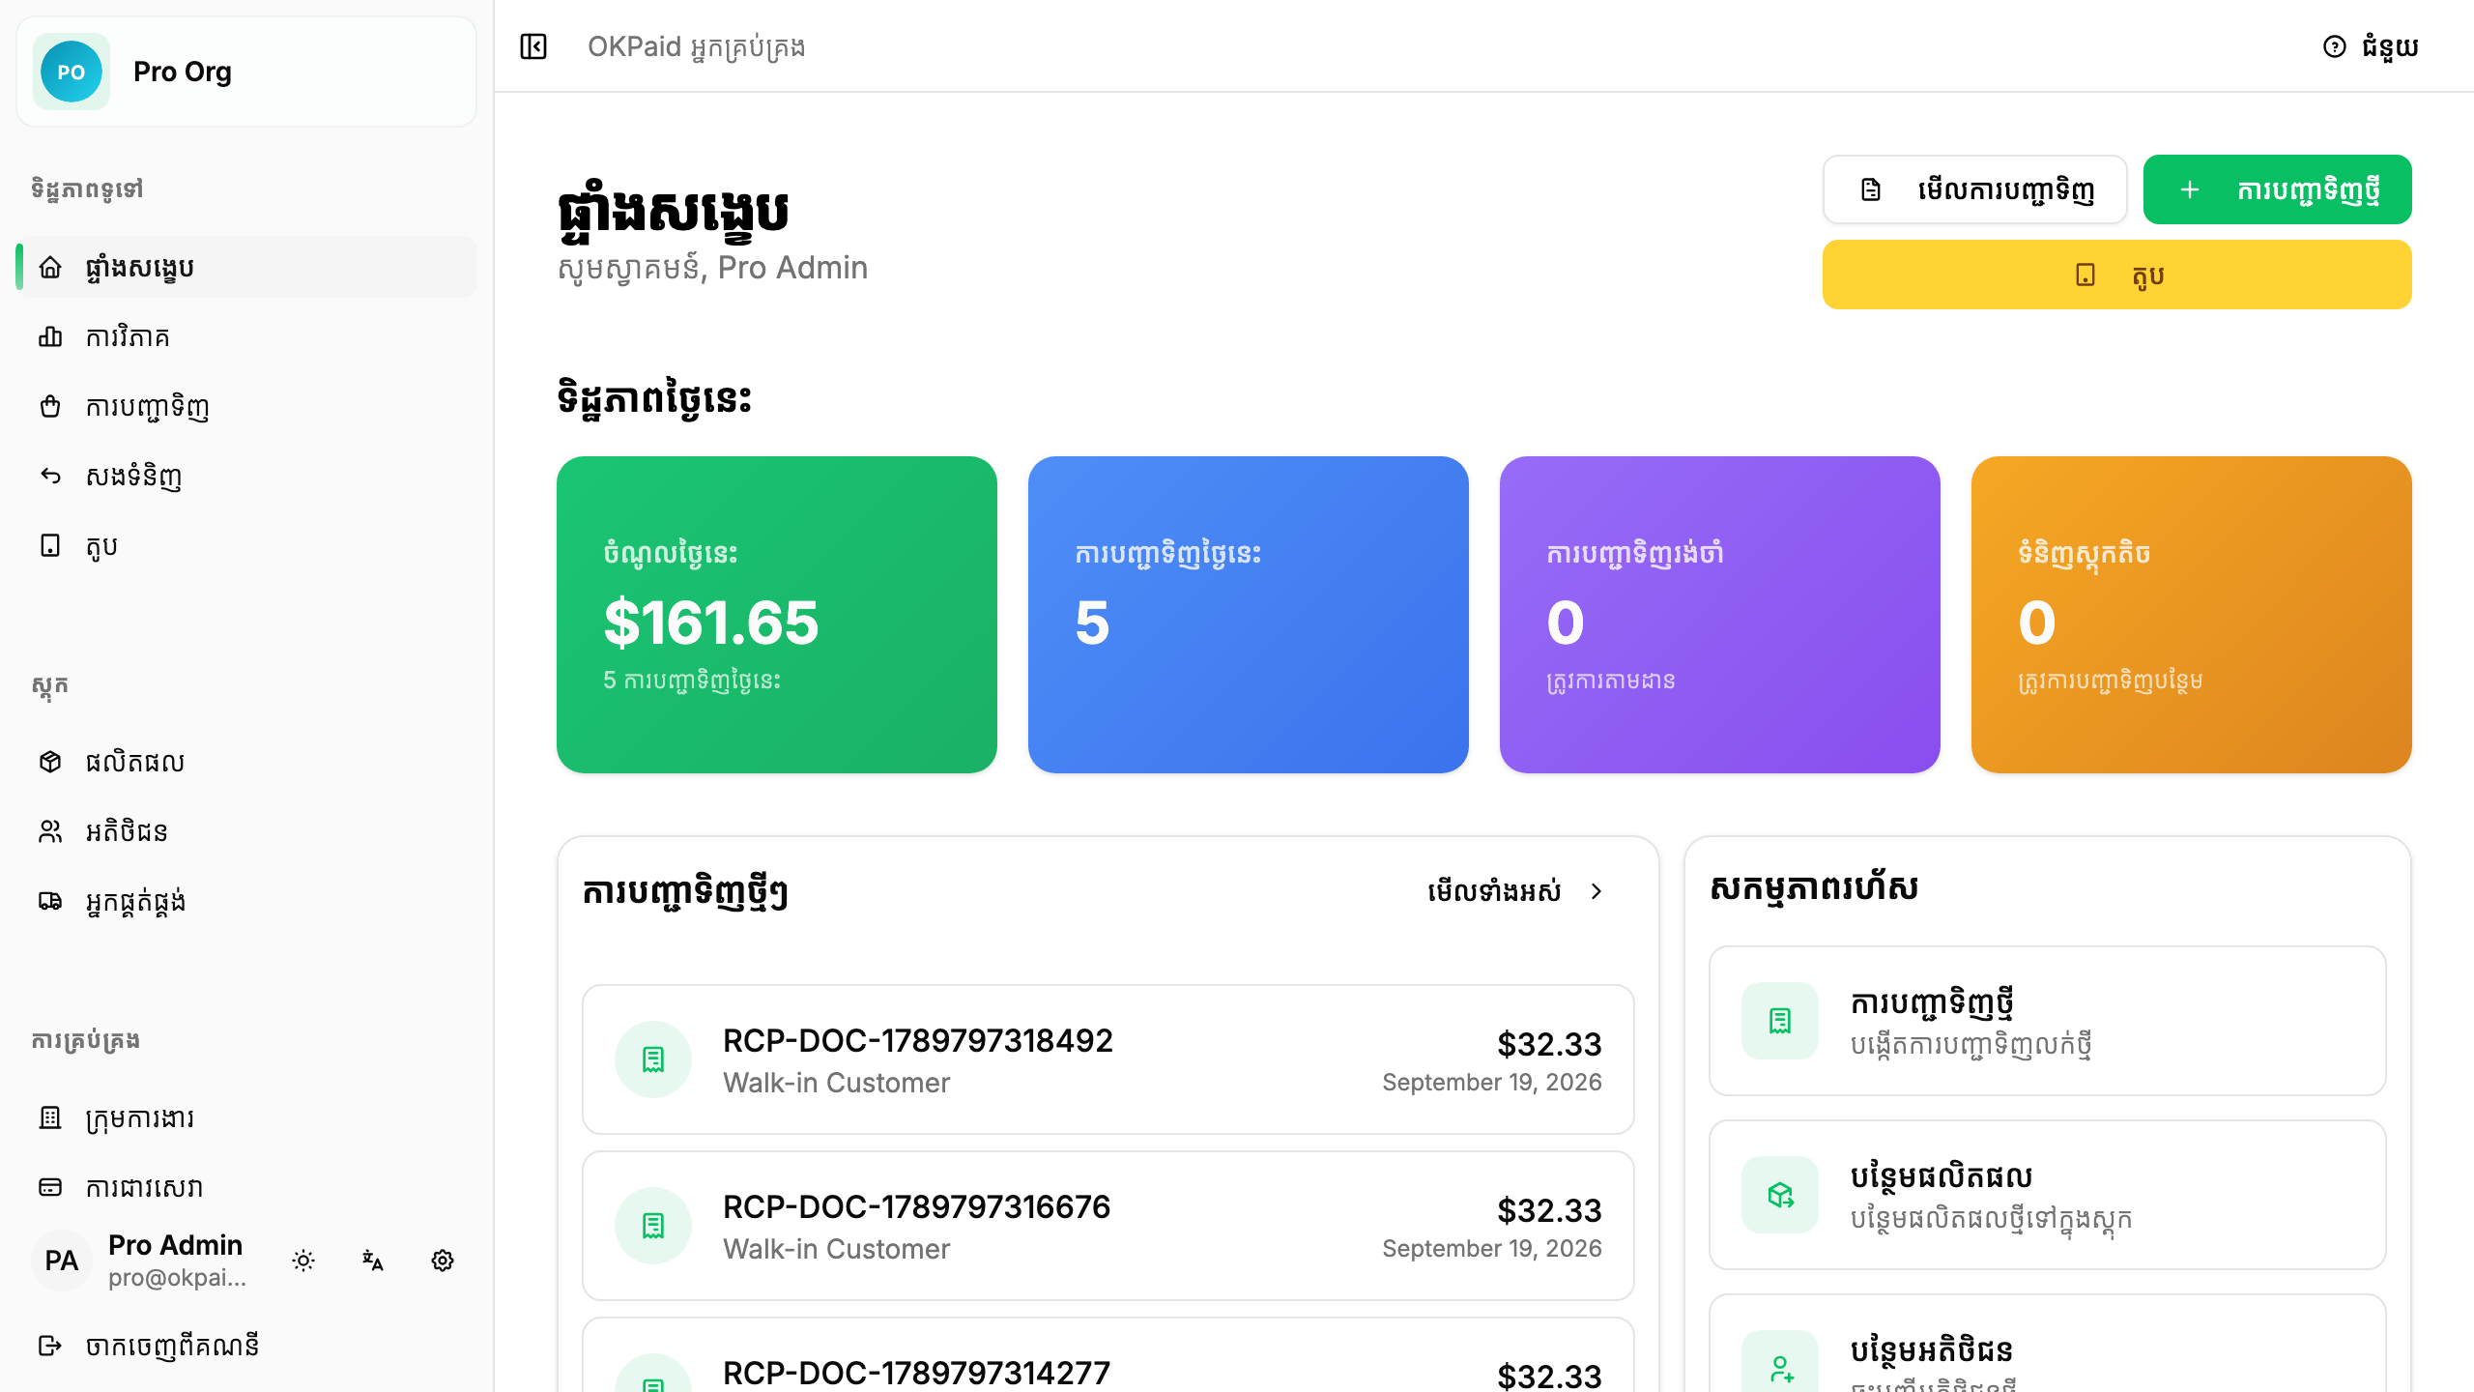Click the green revenue card $161.65
The width and height of the screenshot is (2474, 1392).
tap(777, 615)
